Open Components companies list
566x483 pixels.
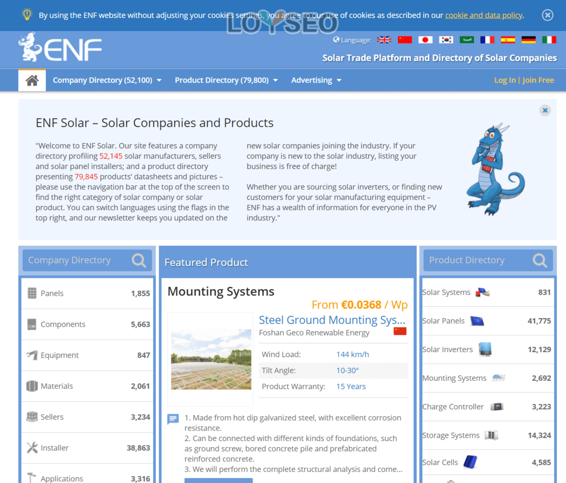pos(87,325)
